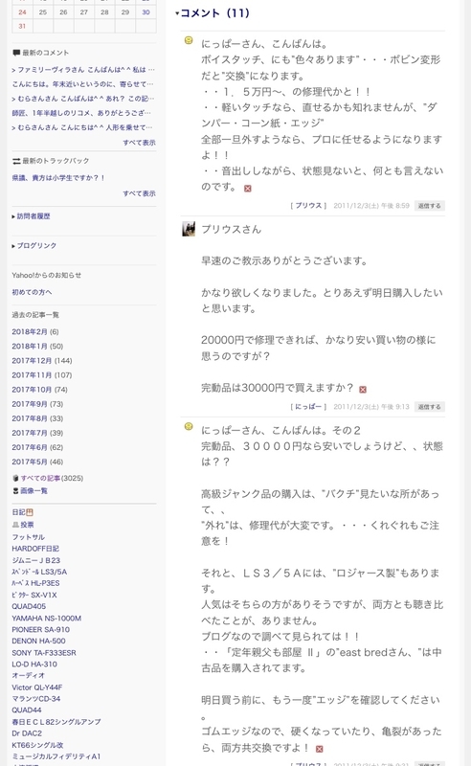471x766 pixels.
Task: Open the HARDOFF日記 category
Action: click(x=35, y=549)
